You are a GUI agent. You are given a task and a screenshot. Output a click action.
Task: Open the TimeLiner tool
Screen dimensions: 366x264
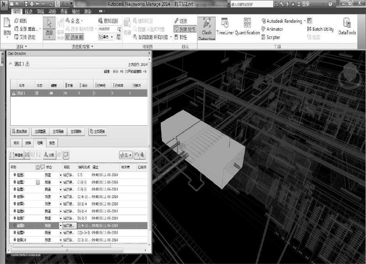[225, 27]
